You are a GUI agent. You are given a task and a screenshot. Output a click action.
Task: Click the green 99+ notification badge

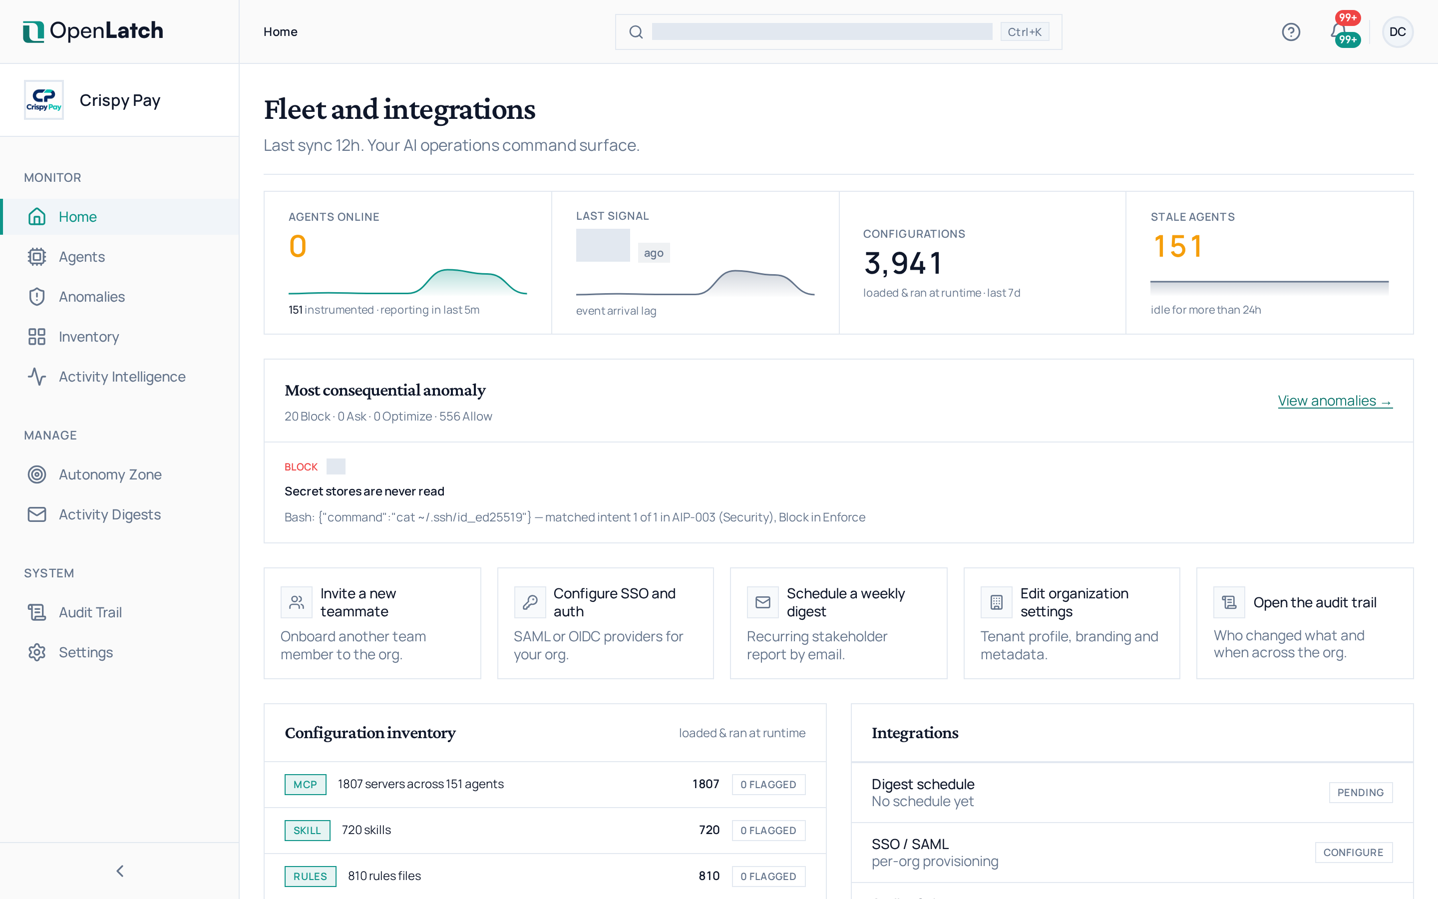coord(1348,40)
